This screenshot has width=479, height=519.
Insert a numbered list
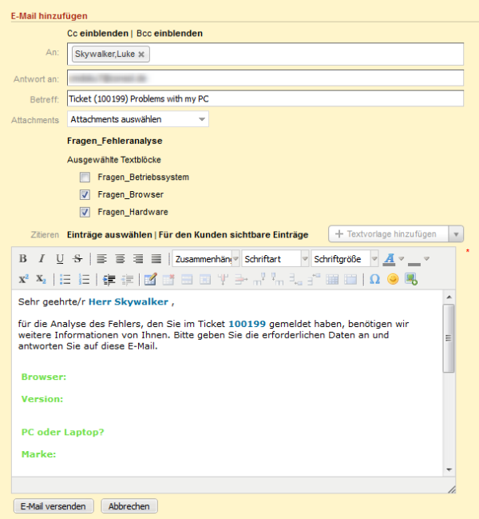click(x=84, y=280)
